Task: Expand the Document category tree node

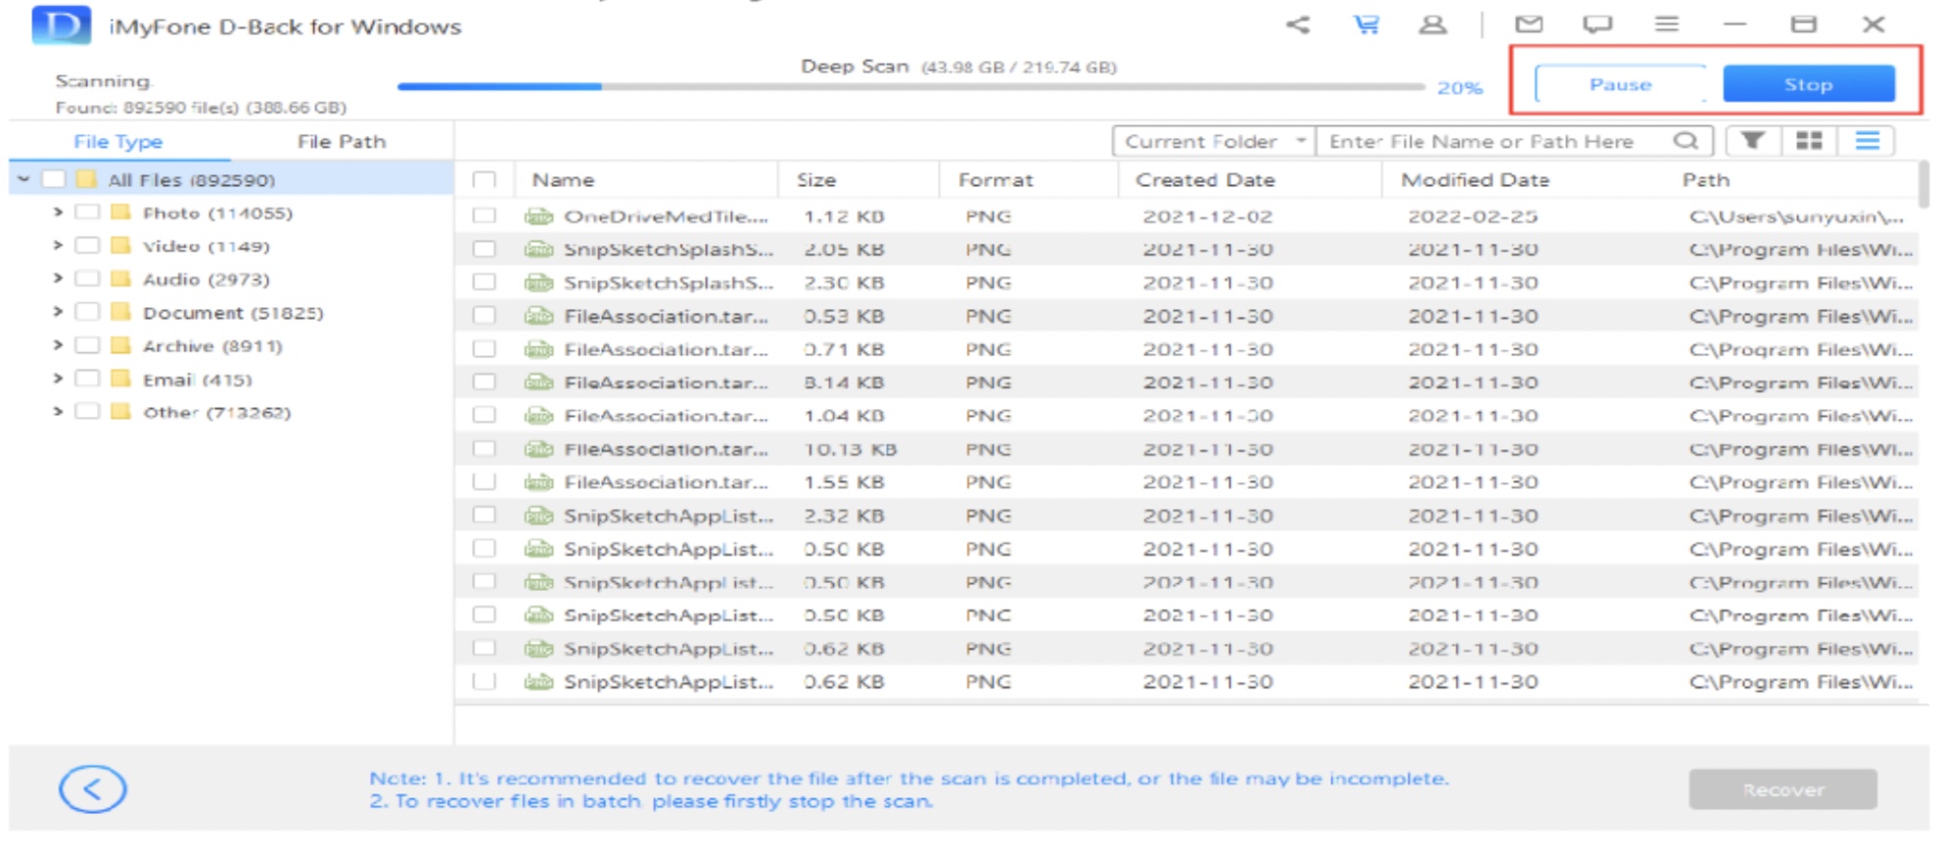Action: 58,312
